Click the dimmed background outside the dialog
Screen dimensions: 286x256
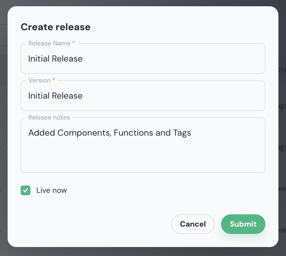tap(4, 128)
